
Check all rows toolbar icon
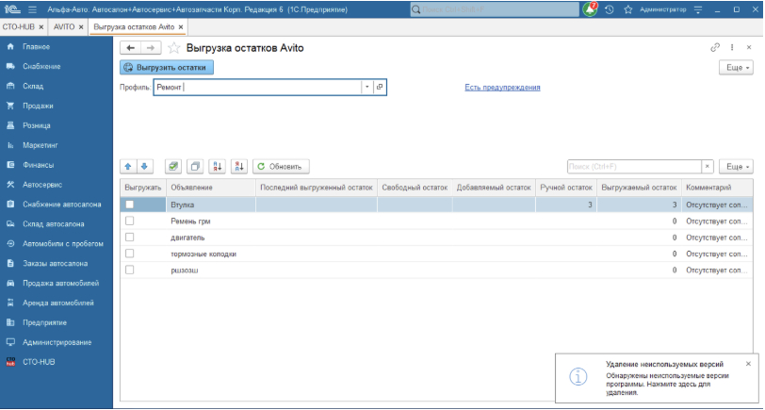[x=172, y=167]
